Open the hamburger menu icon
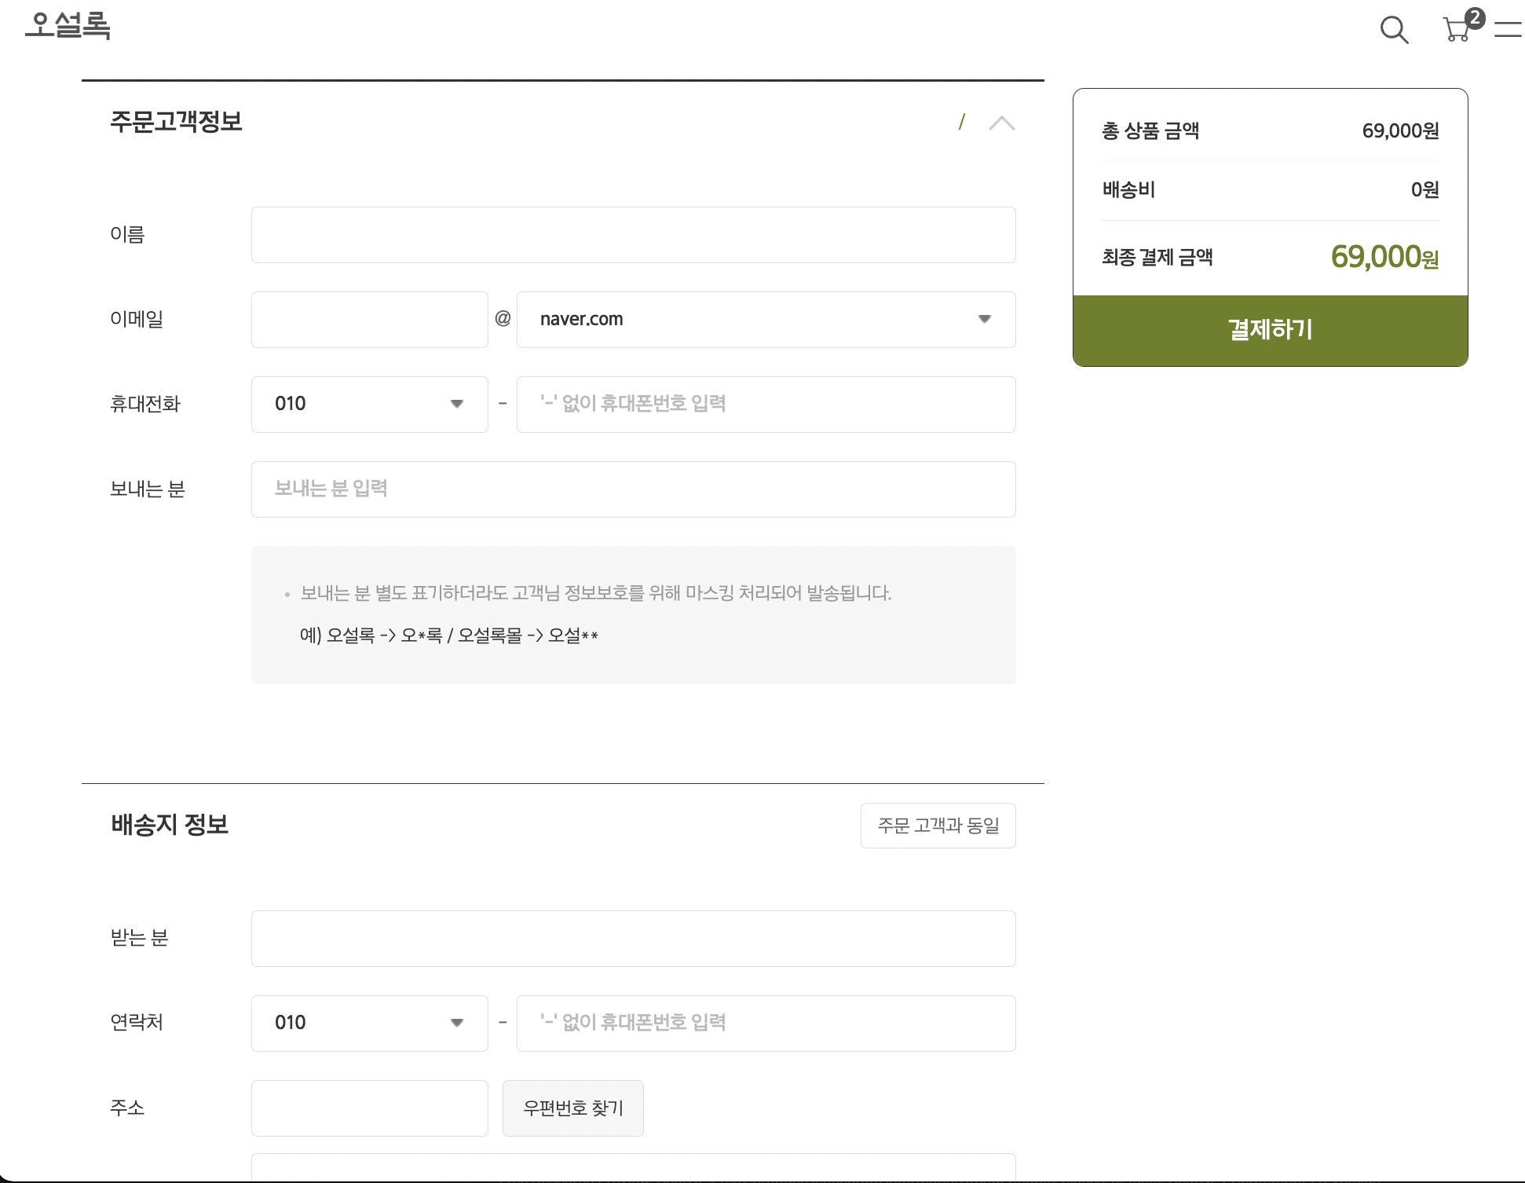Image resolution: width=1525 pixels, height=1183 pixels. [1507, 30]
